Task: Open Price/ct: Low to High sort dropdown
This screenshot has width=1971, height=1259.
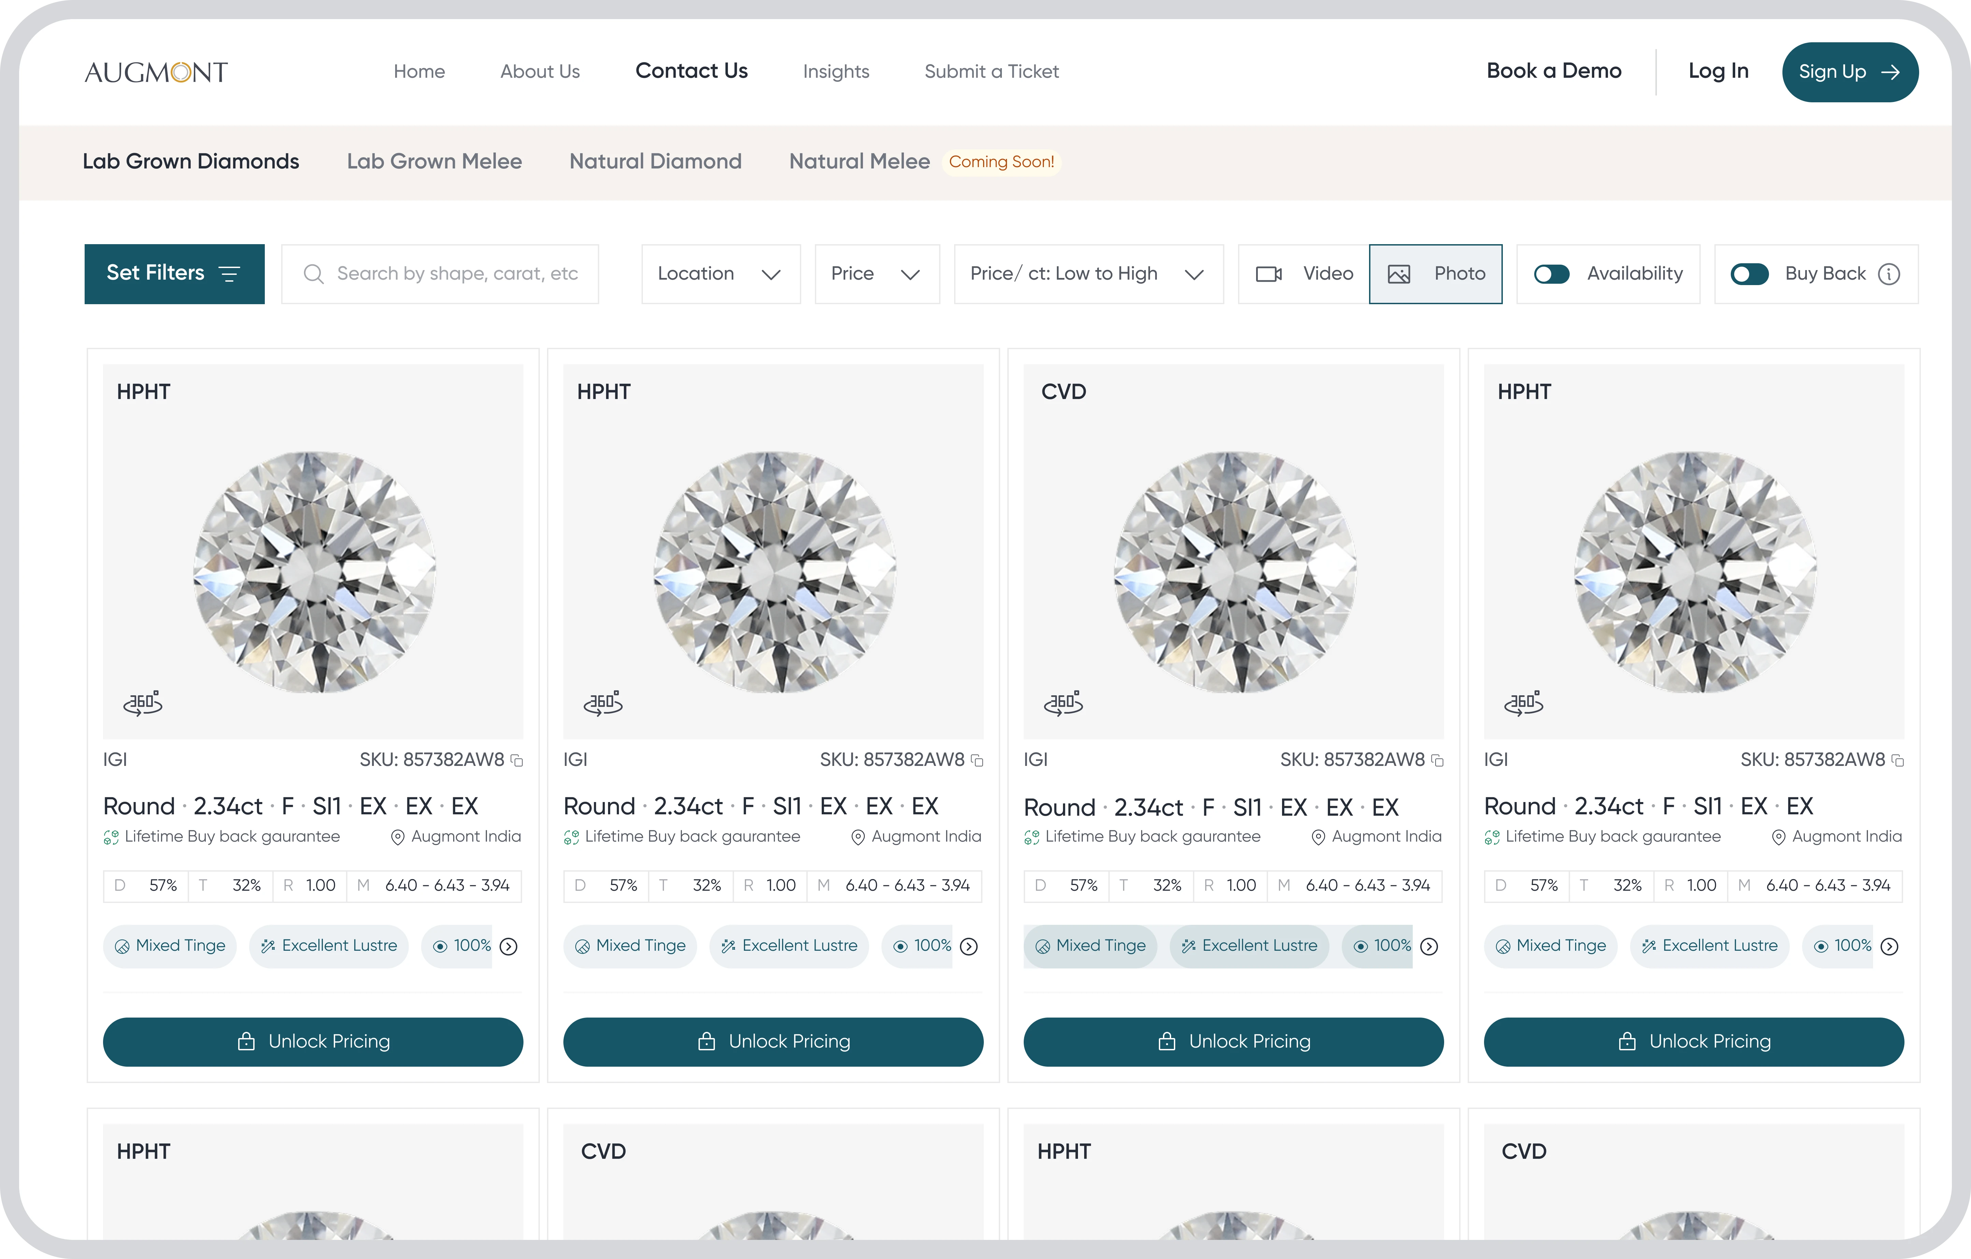Action: (1089, 274)
